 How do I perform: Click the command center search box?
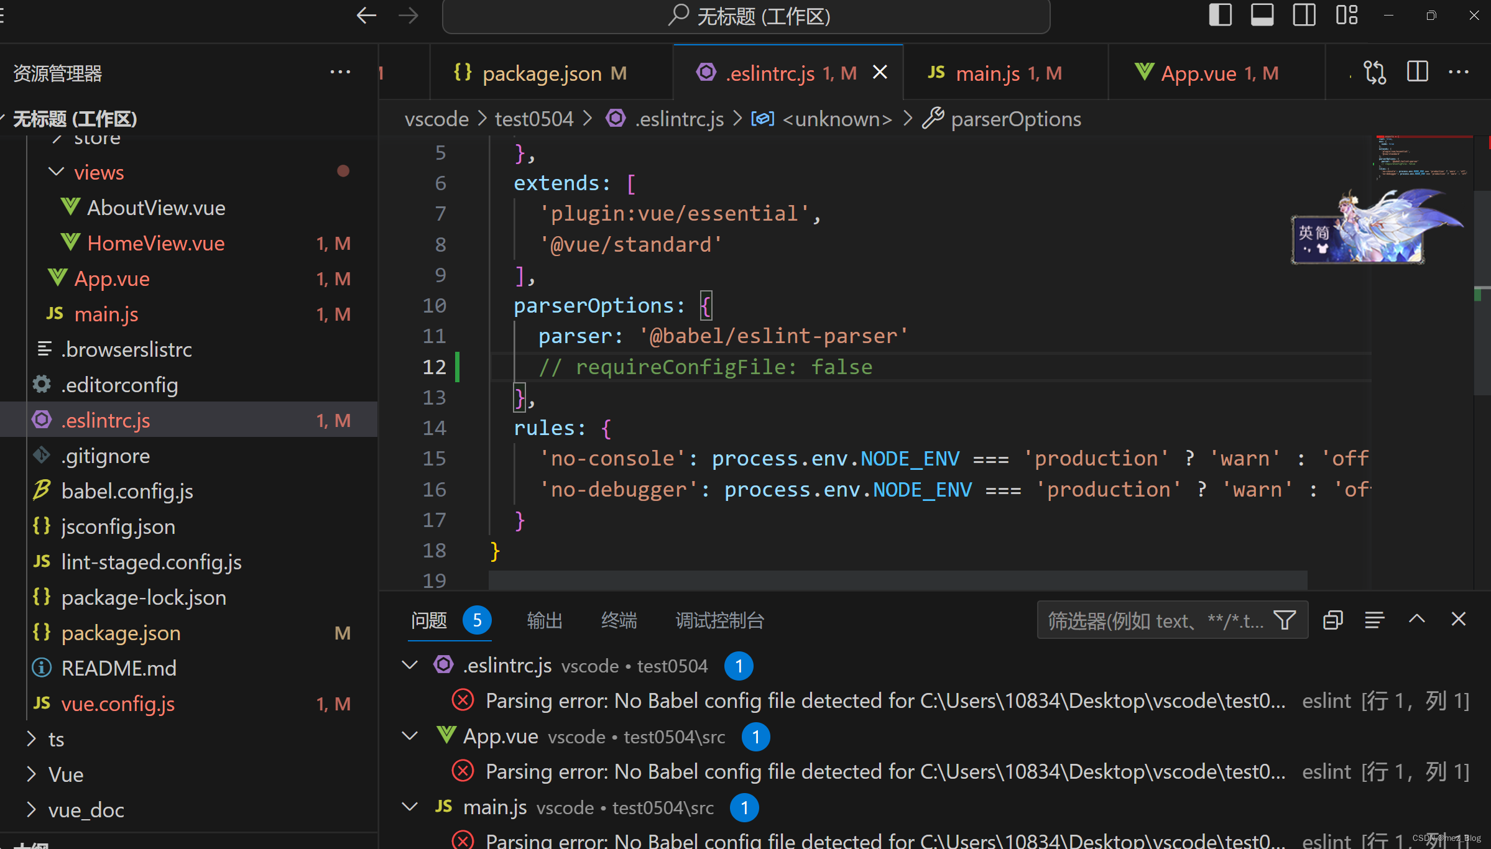point(746,16)
